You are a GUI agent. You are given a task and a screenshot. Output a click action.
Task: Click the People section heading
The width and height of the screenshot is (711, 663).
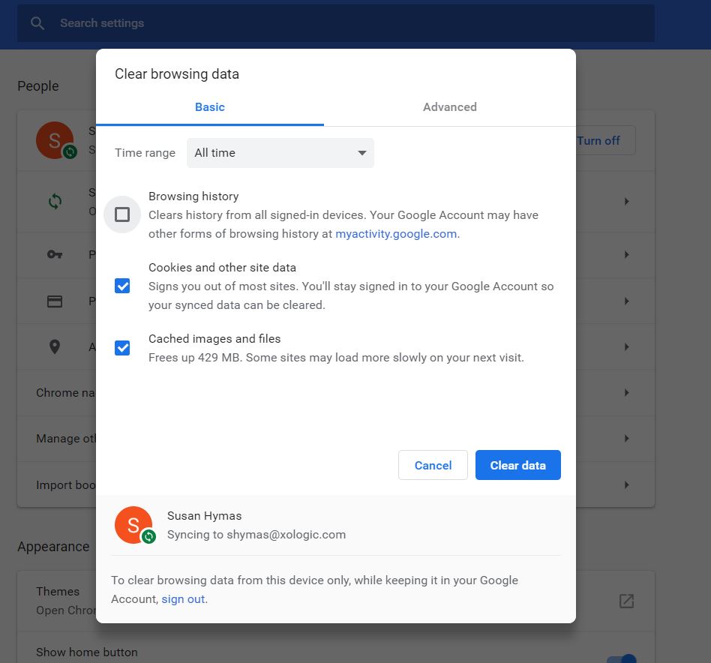point(38,86)
